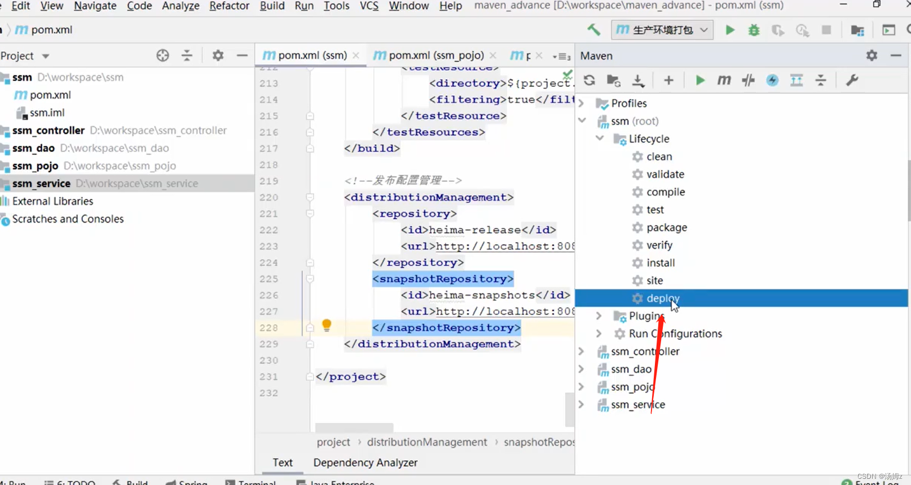Open the Analyze menu

click(x=181, y=6)
